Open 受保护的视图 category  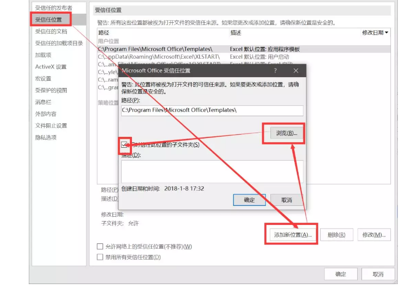[x=51, y=90]
